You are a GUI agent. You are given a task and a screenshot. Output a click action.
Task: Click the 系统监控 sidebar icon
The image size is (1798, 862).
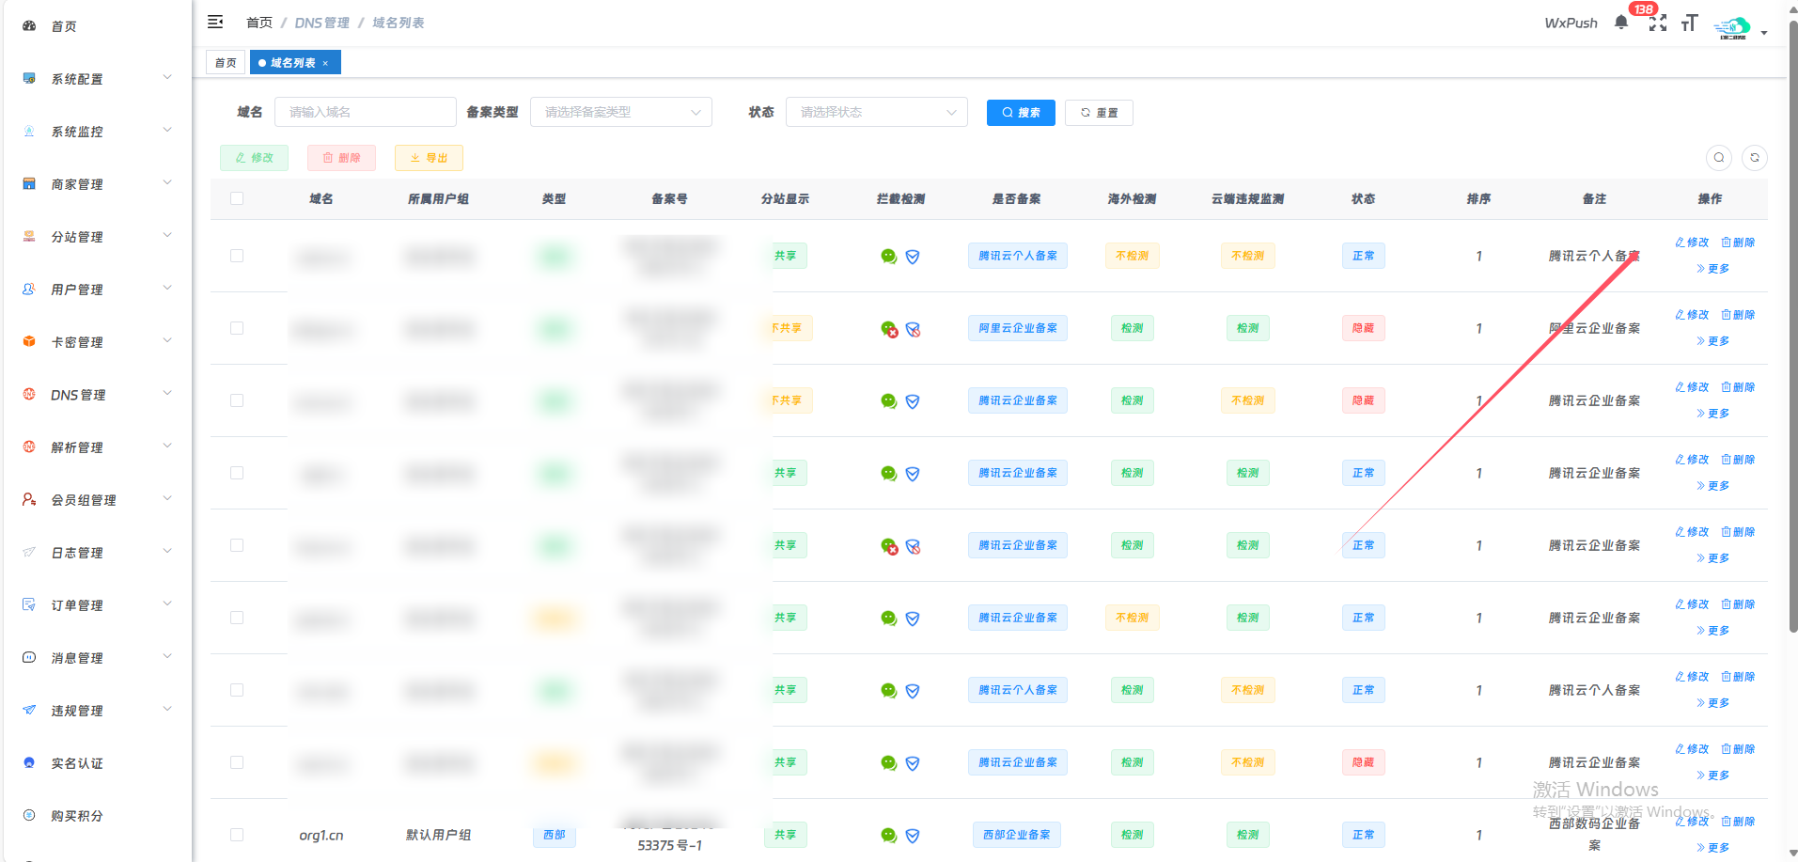tap(29, 132)
